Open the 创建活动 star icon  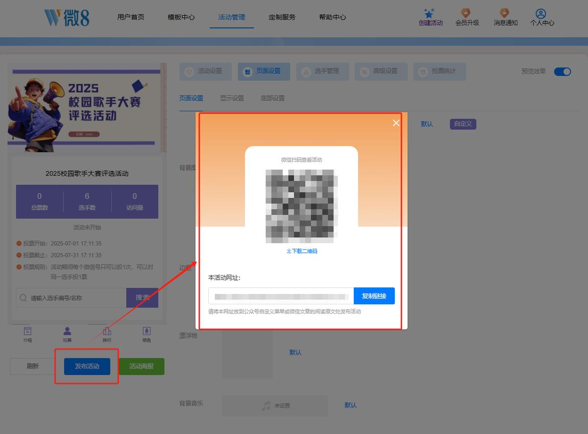[x=430, y=13]
